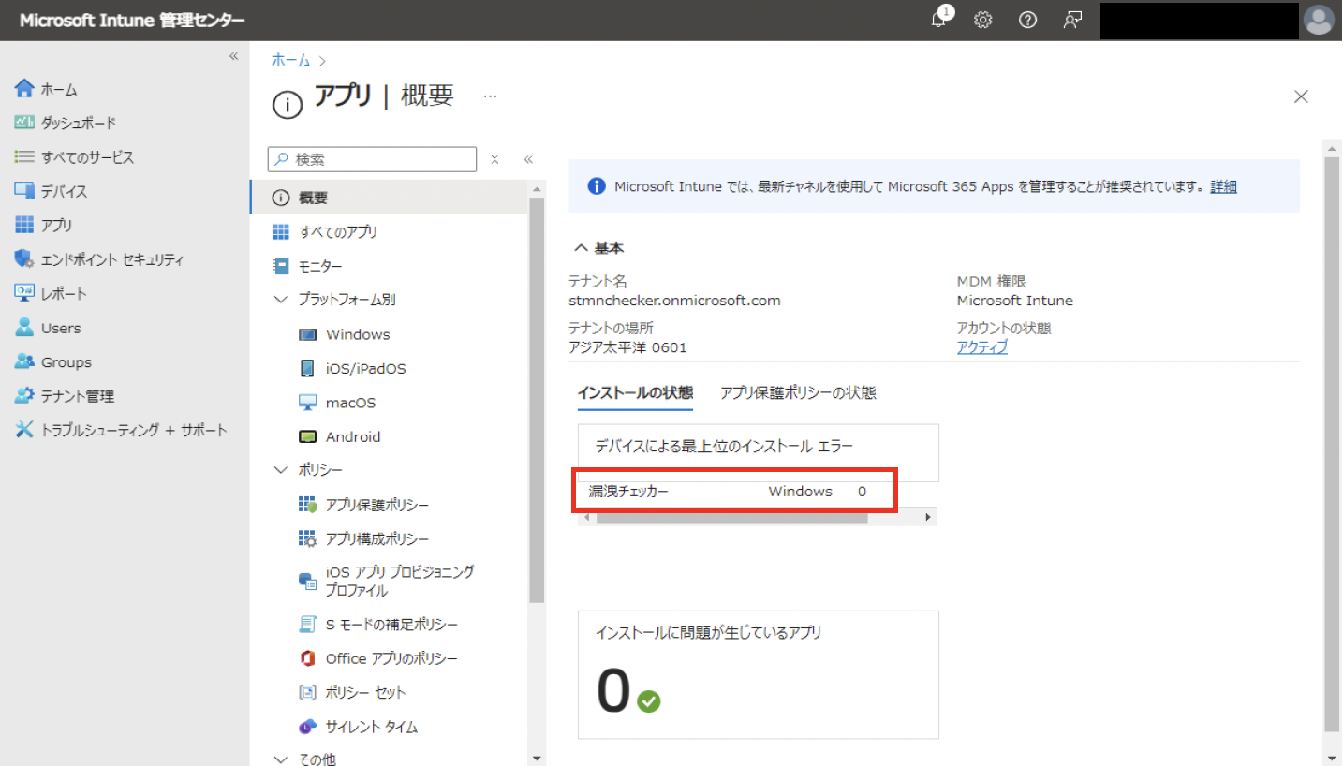Collapse the app menu double chevron
The image size is (1343, 766).
coord(528,160)
